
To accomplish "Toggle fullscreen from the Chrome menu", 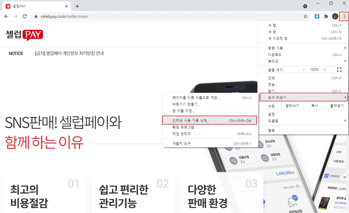I will coord(339,70).
